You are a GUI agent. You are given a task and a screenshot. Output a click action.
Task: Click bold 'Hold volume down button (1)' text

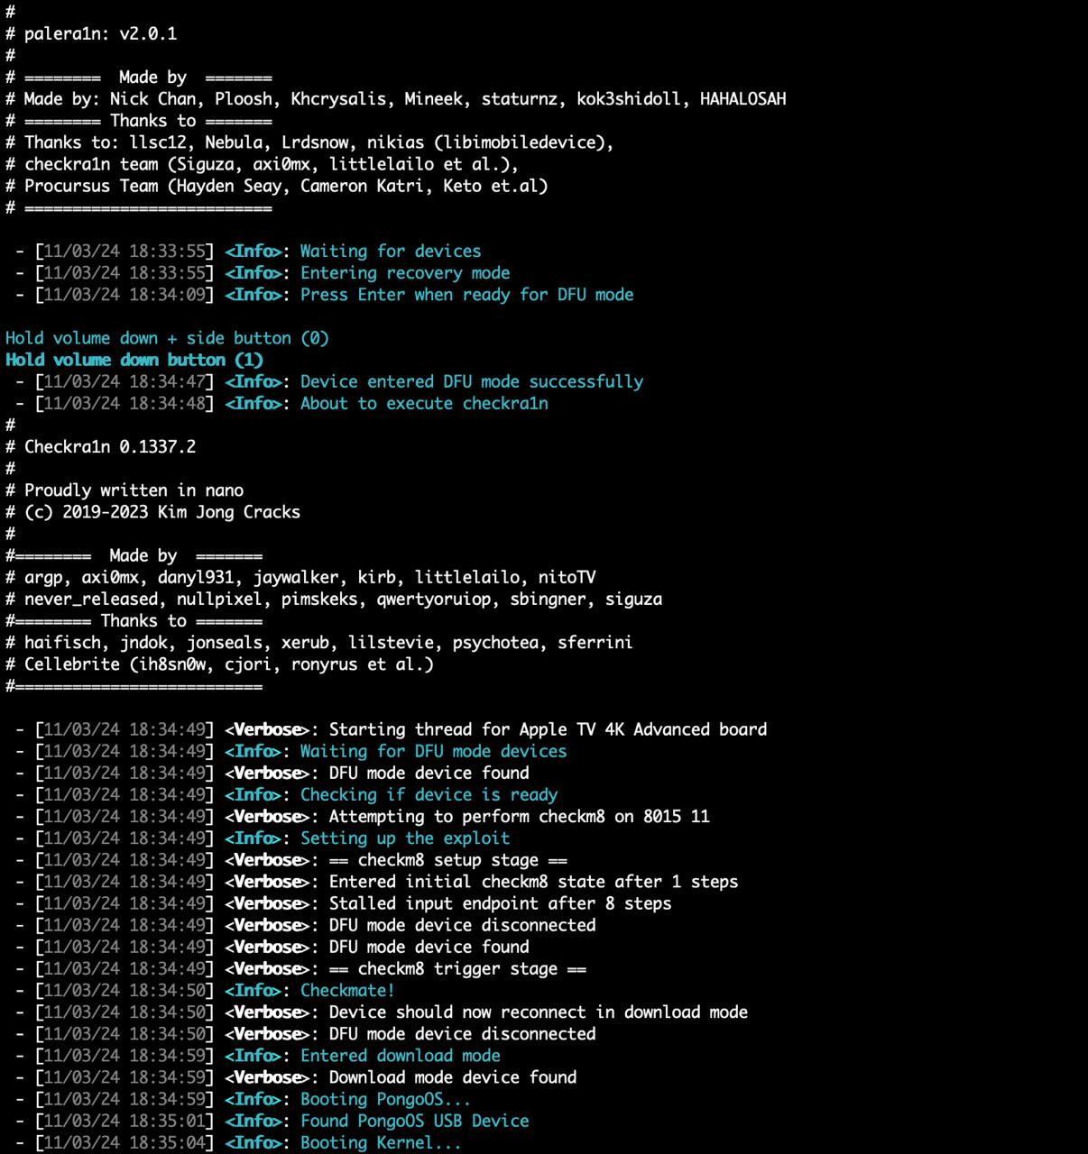(x=134, y=360)
